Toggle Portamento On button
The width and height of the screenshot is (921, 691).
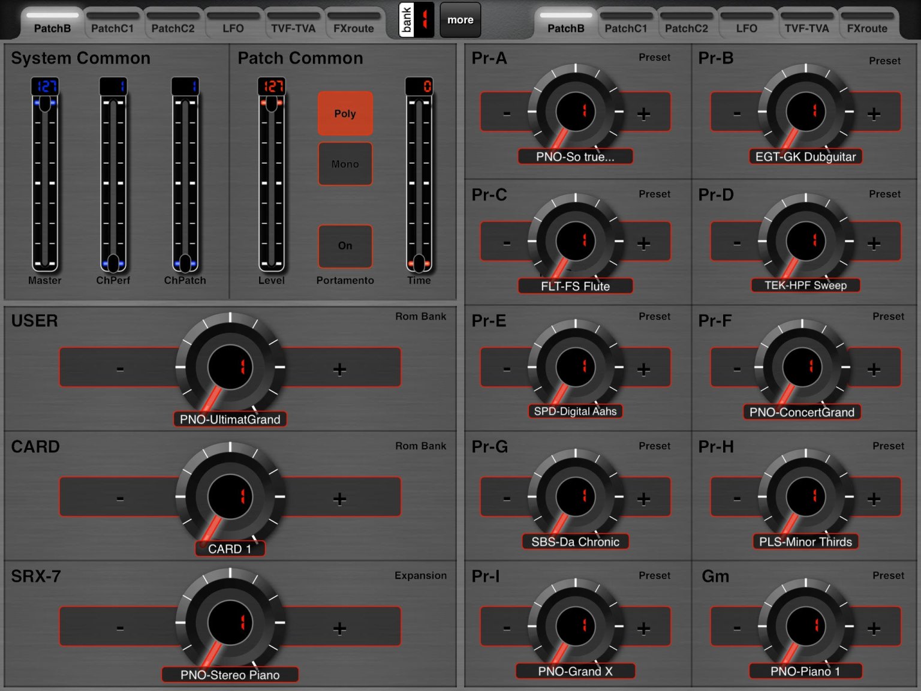(345, 246)
